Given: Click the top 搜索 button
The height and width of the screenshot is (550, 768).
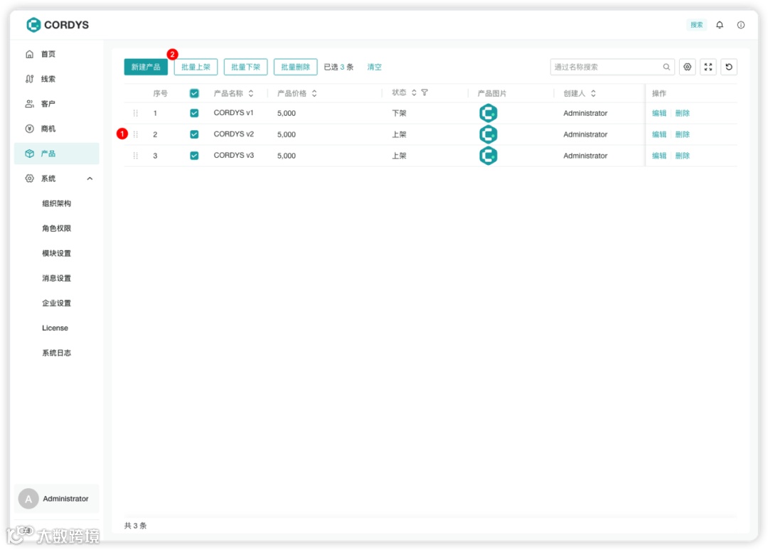Looking at the screenshot, I should point(696,25).
